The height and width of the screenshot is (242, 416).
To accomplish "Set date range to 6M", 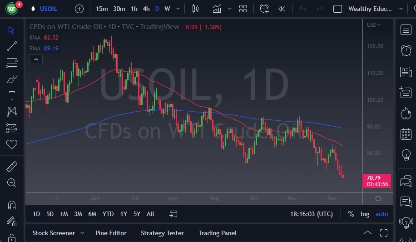I will pos(92,214).
